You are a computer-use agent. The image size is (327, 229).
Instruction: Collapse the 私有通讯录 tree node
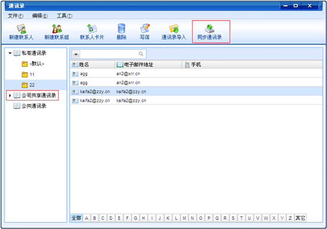pos(10,53)
